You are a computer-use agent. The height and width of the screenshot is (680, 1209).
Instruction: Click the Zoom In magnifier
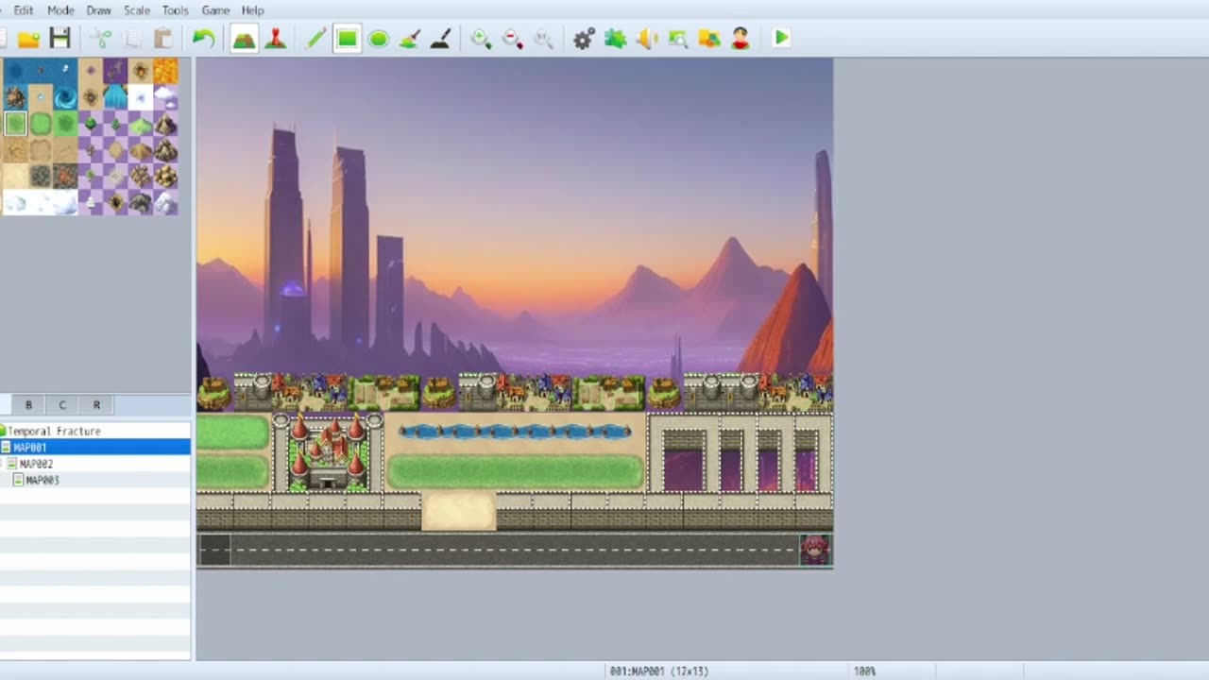click(x=482, y=39)
